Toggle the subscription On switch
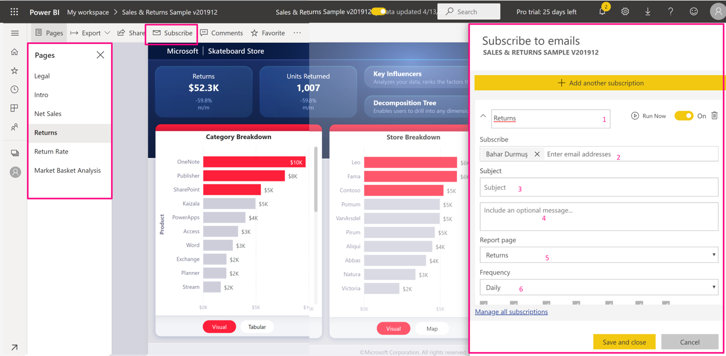 click(684, 116)
